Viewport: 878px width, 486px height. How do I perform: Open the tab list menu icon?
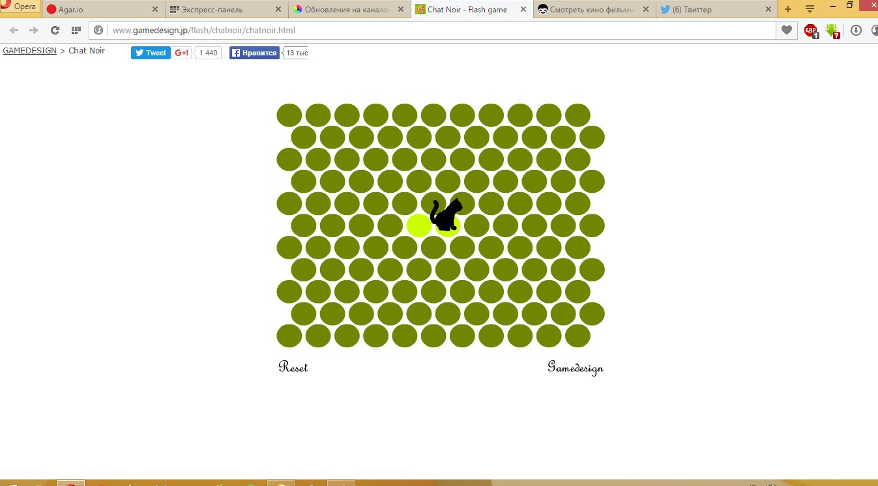[810, 9]
